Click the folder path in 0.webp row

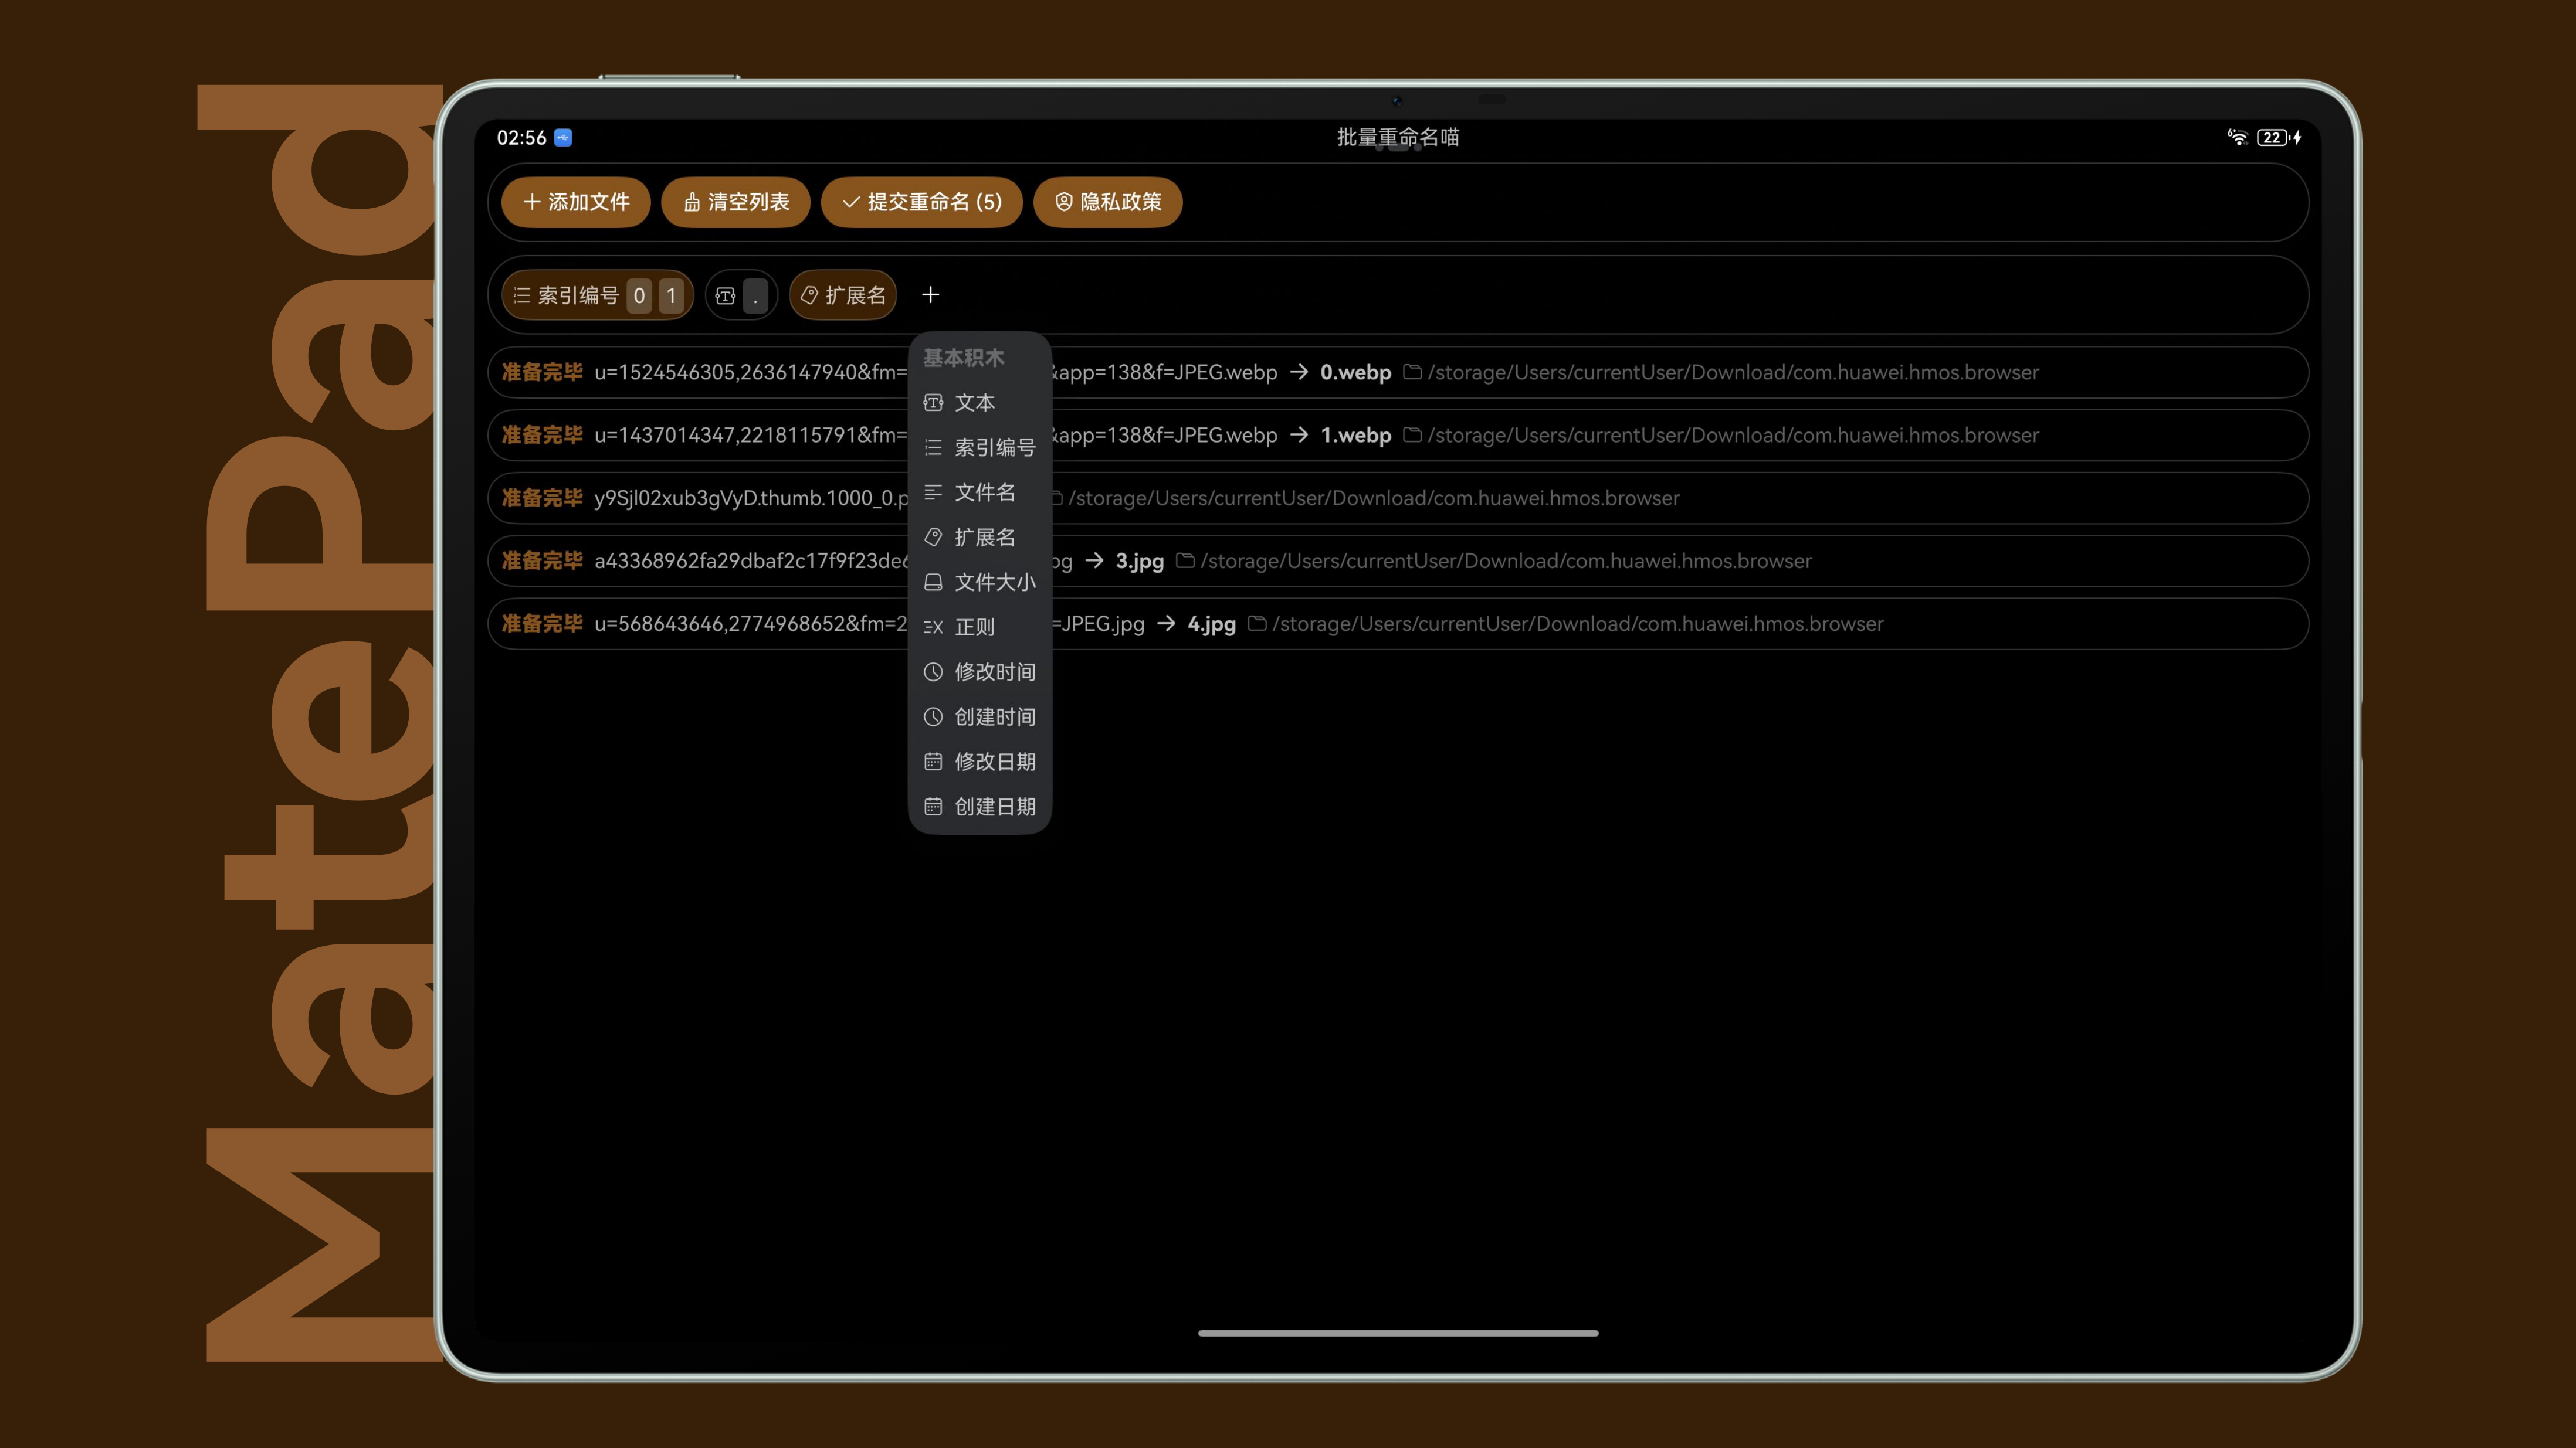pos(1733,373)
